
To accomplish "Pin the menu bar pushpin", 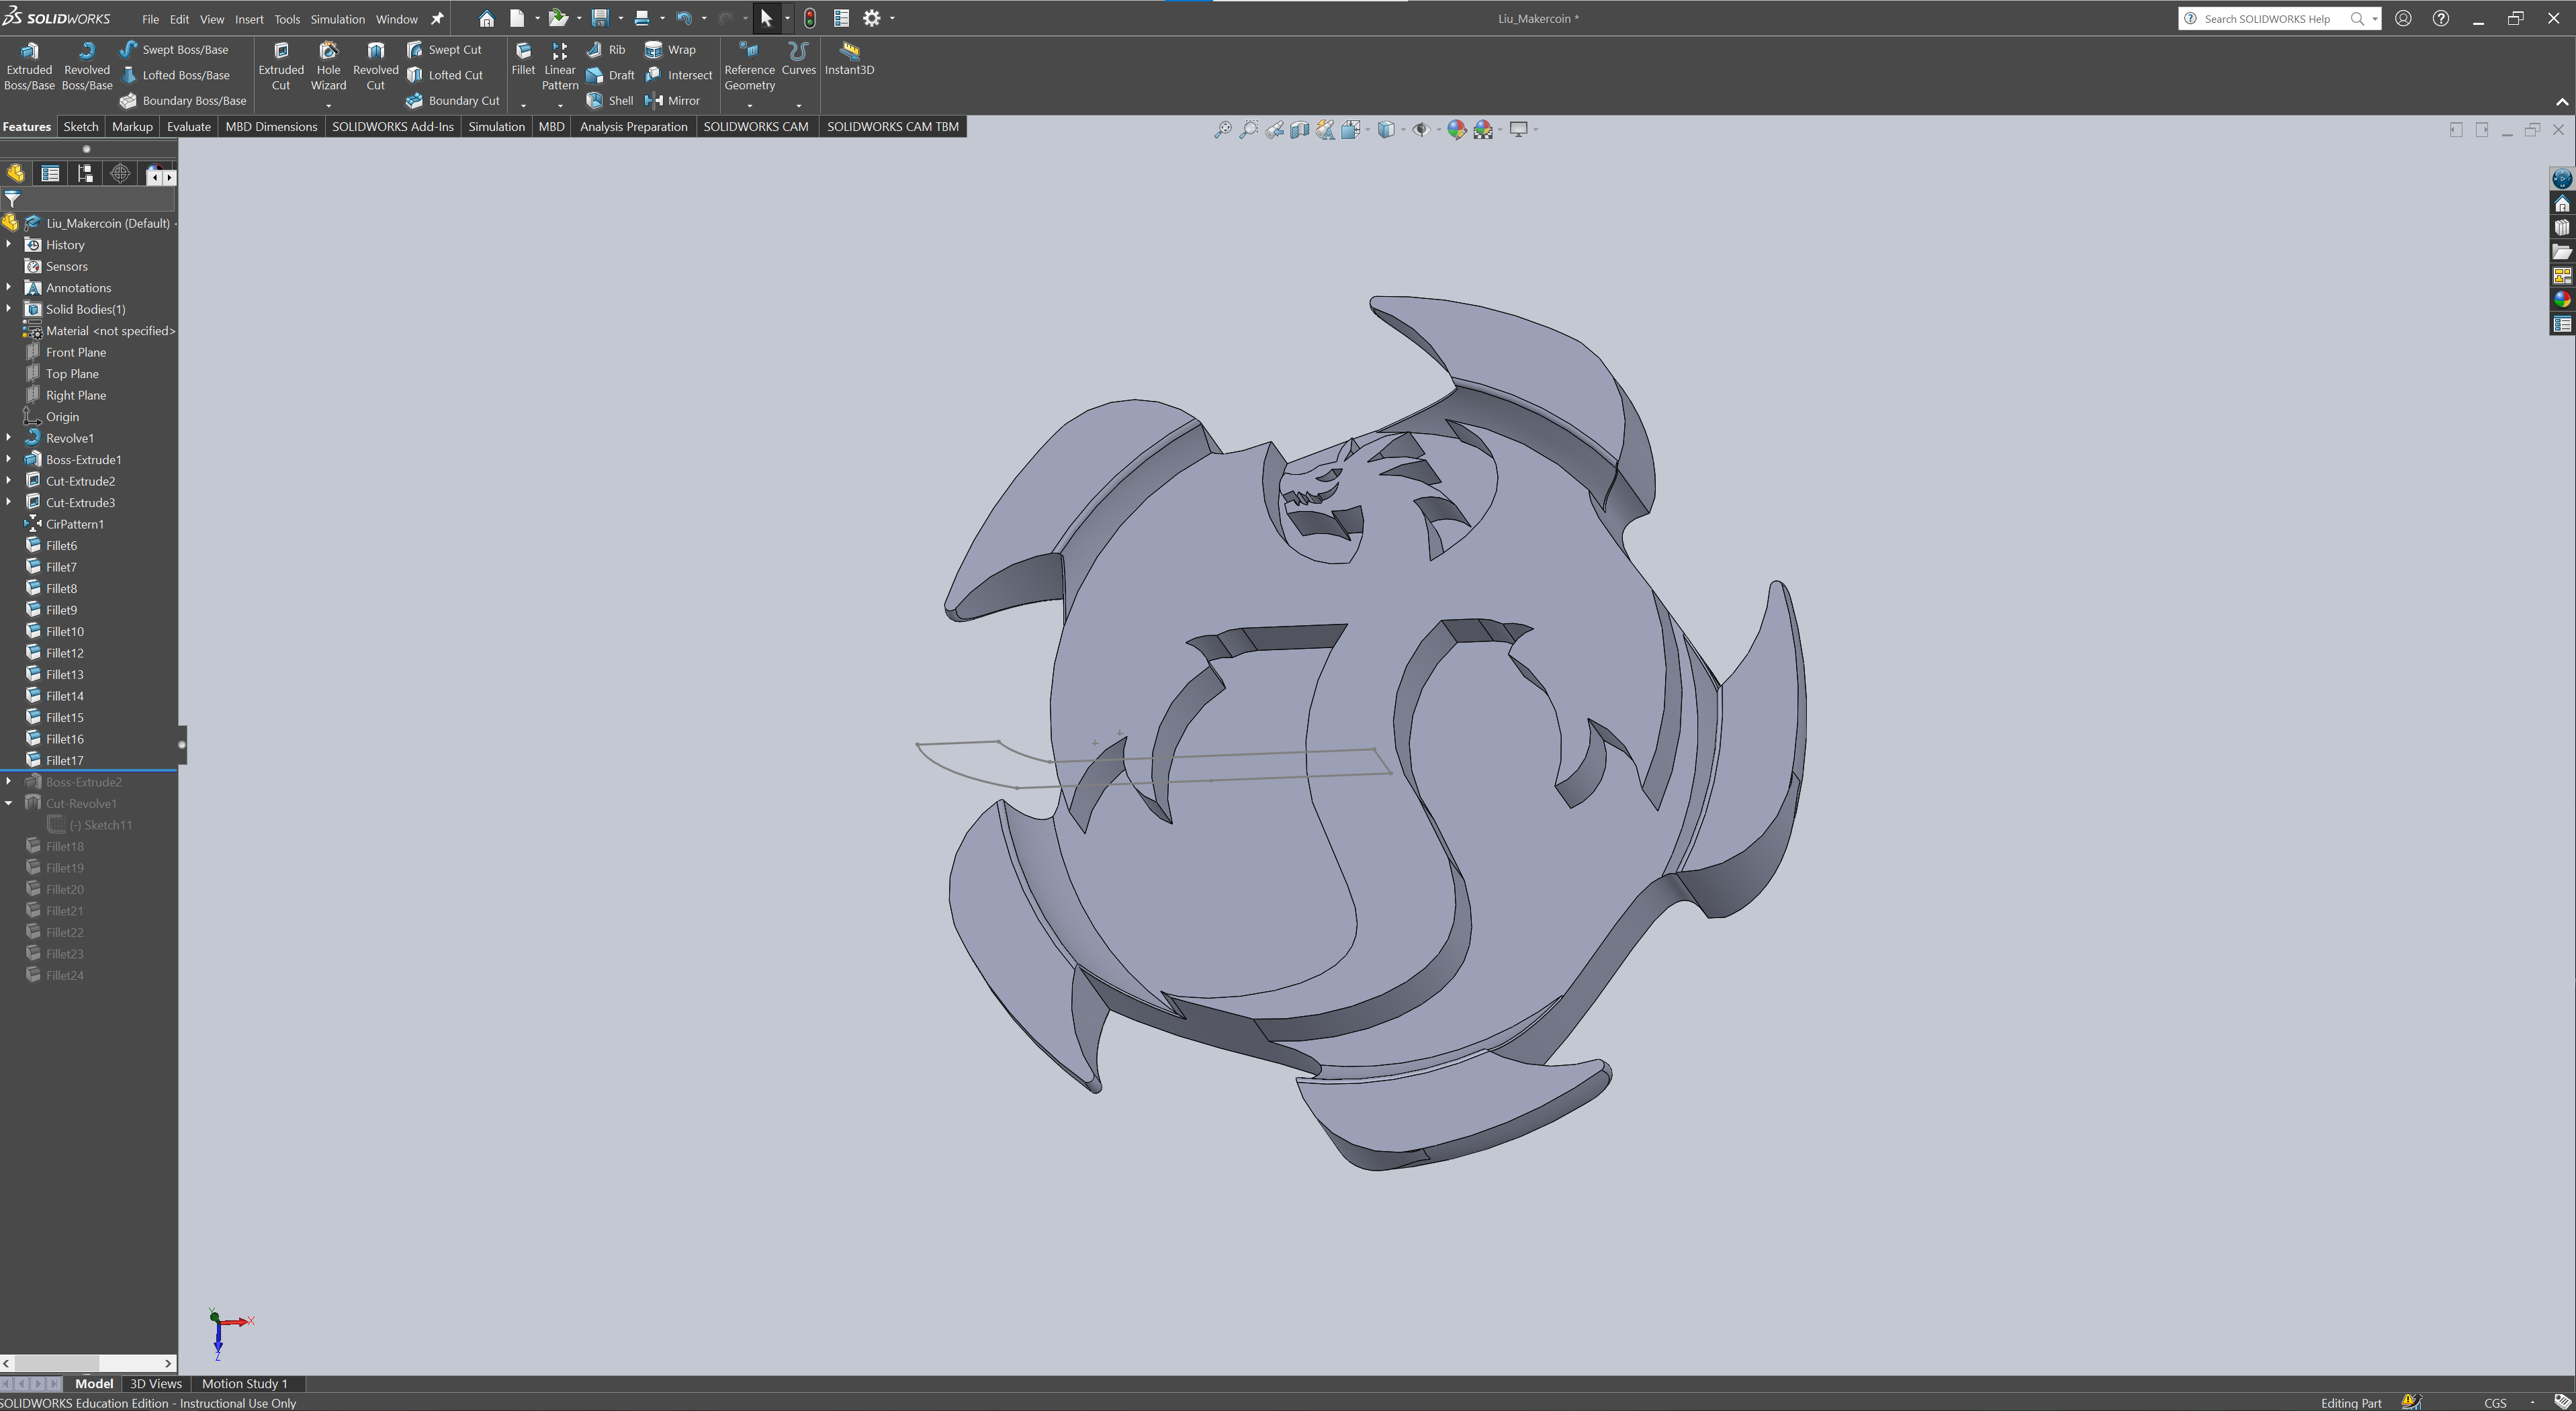I will point(437,19).
